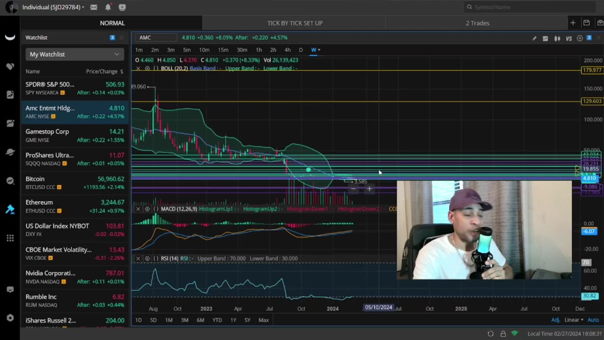Click the minus zoom-out button on chart

353,189
